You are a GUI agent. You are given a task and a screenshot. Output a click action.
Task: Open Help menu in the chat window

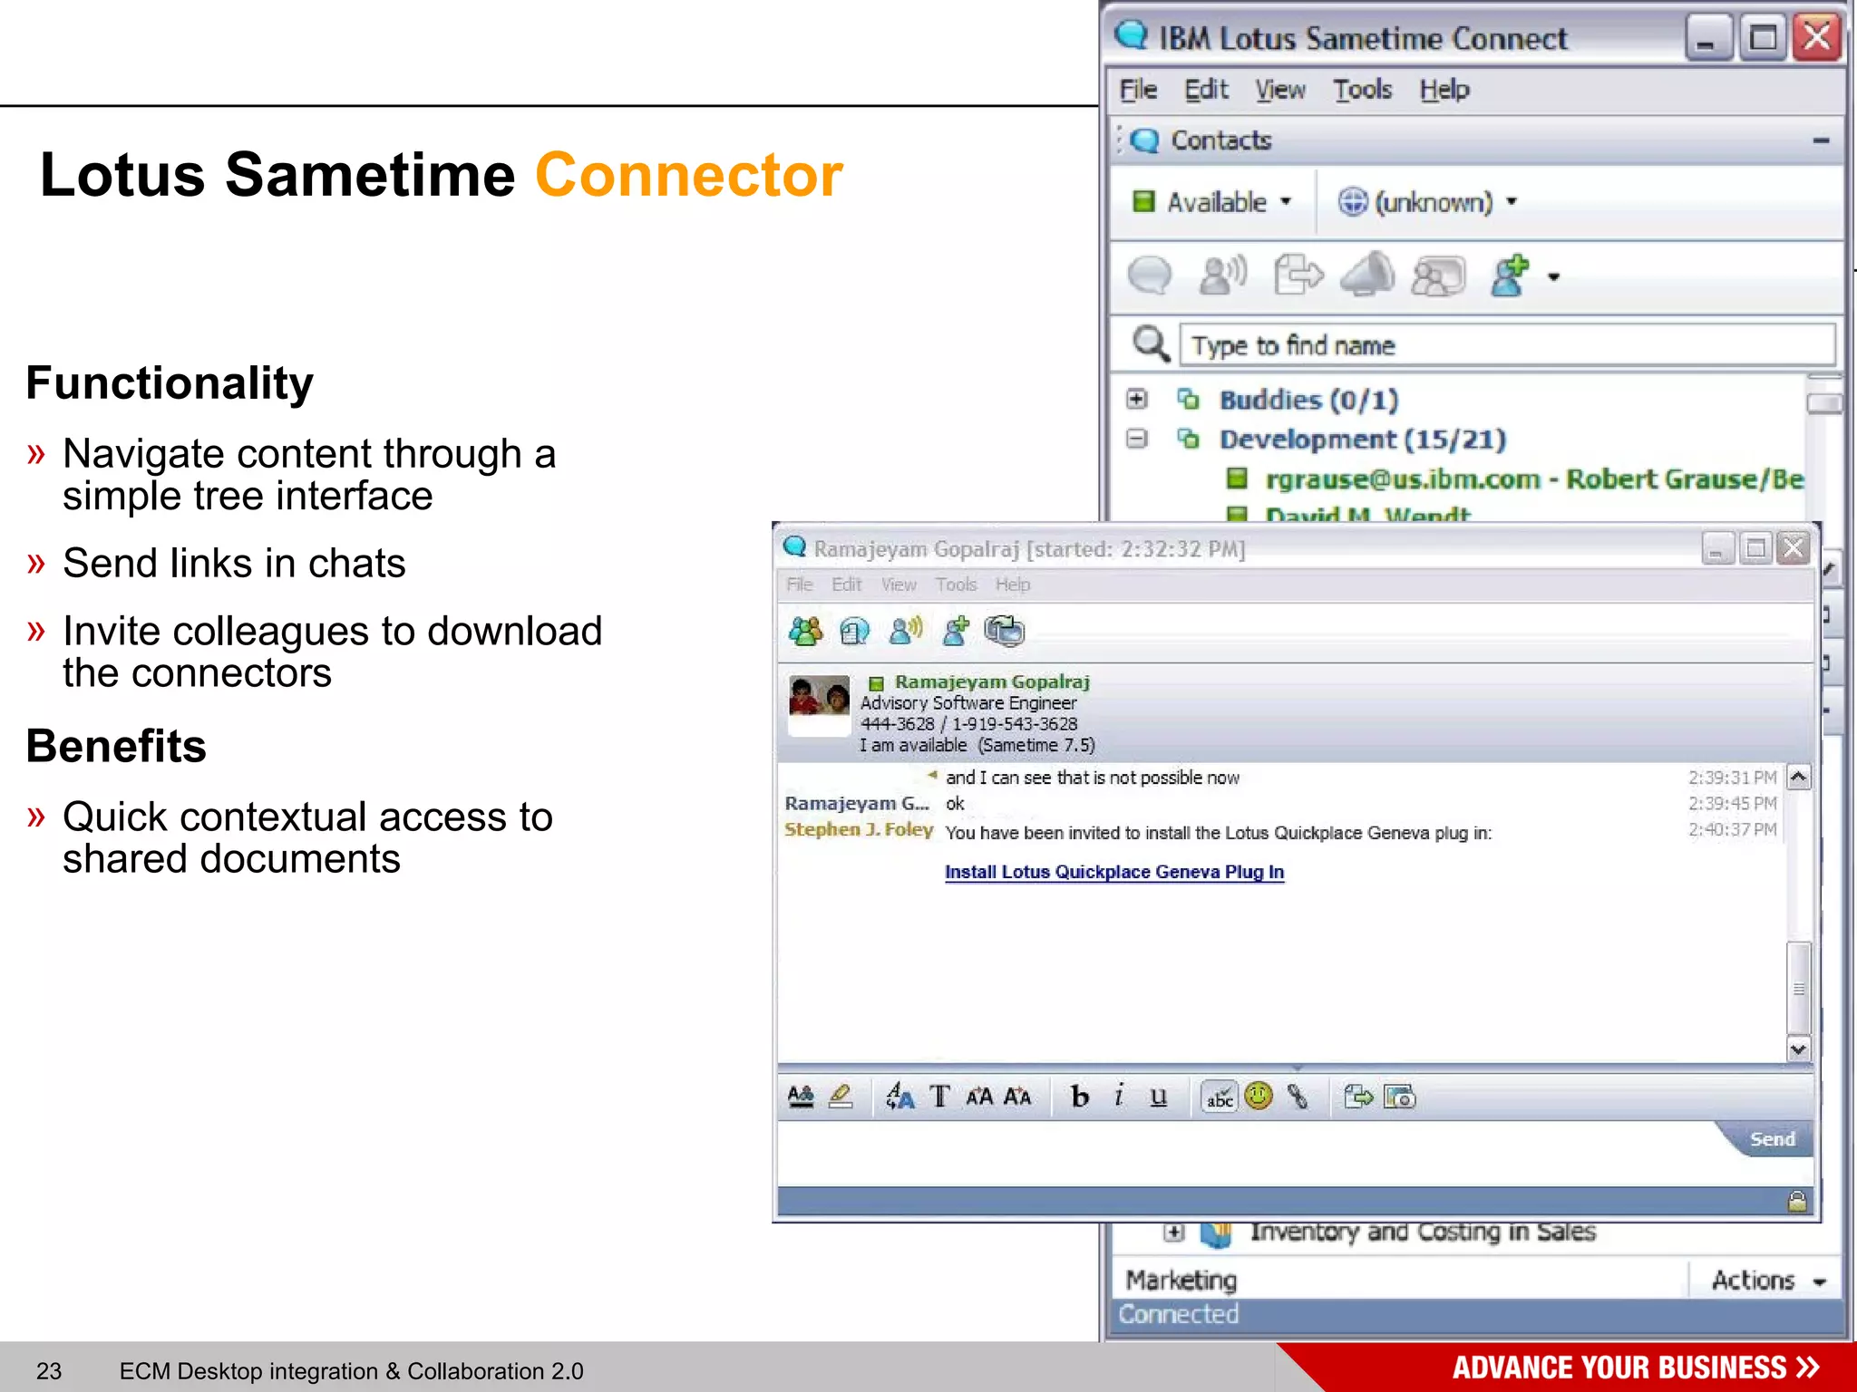tap(1013, 585)
